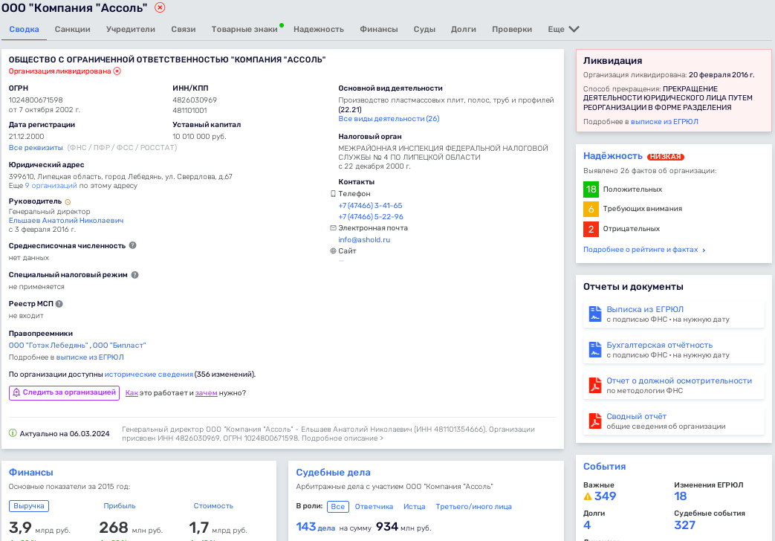This screenshot has width=775, height=541.
Task: Click red liquidated icon next to company title
Action: pos(160,7)
